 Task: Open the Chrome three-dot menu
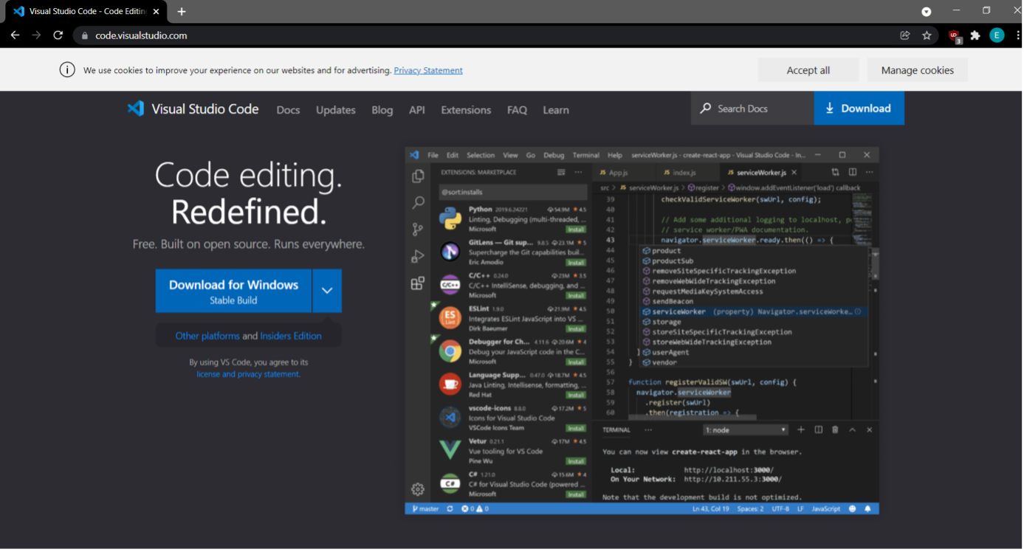point(1018,35)
